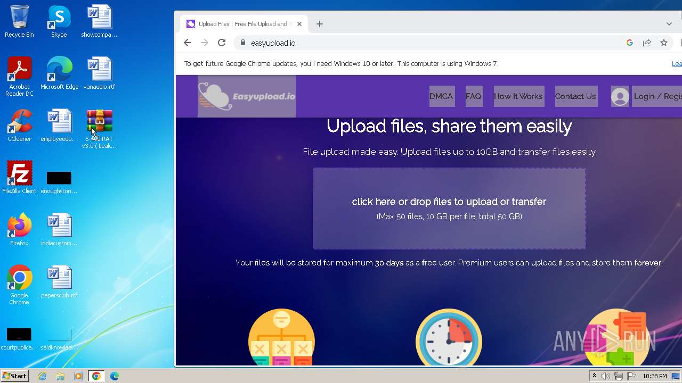The image size is (682, 383).
Task: Open media player from taskbar
Action: (78, 376)
